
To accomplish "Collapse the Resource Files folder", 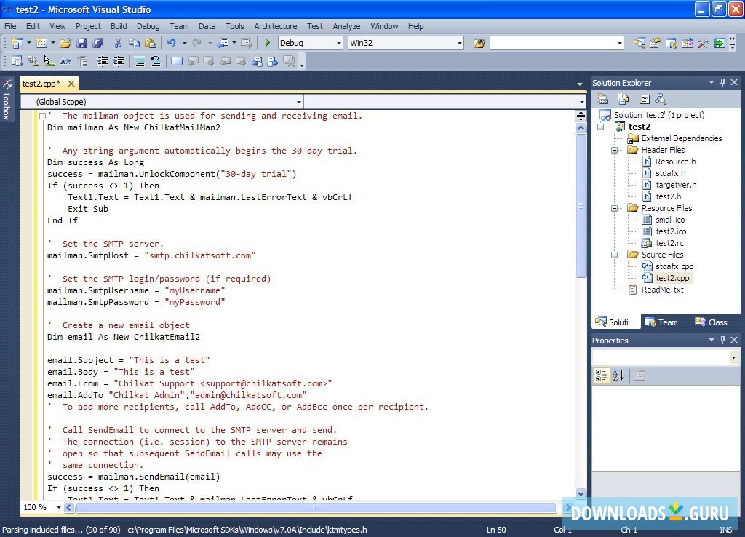I will (x=614, y=208).
